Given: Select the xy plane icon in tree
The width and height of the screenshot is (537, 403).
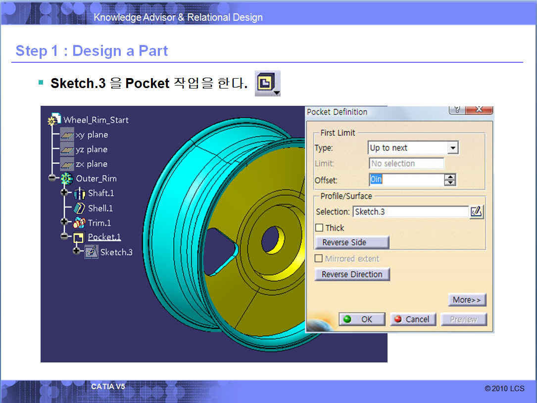Looking at the screenshot, I should 67,134.
